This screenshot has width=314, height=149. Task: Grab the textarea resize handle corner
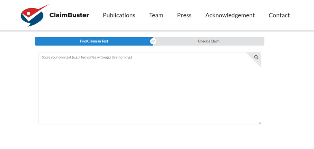tap(260, 123)
